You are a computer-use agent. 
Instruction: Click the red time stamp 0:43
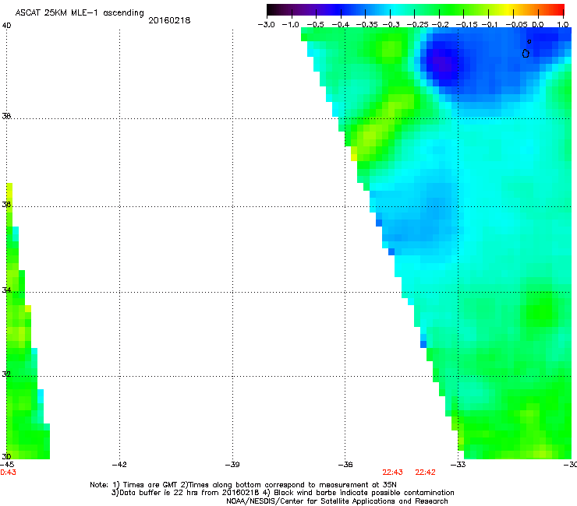tap(8, 473)
